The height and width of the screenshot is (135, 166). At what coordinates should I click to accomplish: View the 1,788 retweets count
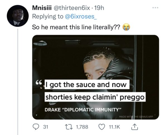(x=82, y=127)
